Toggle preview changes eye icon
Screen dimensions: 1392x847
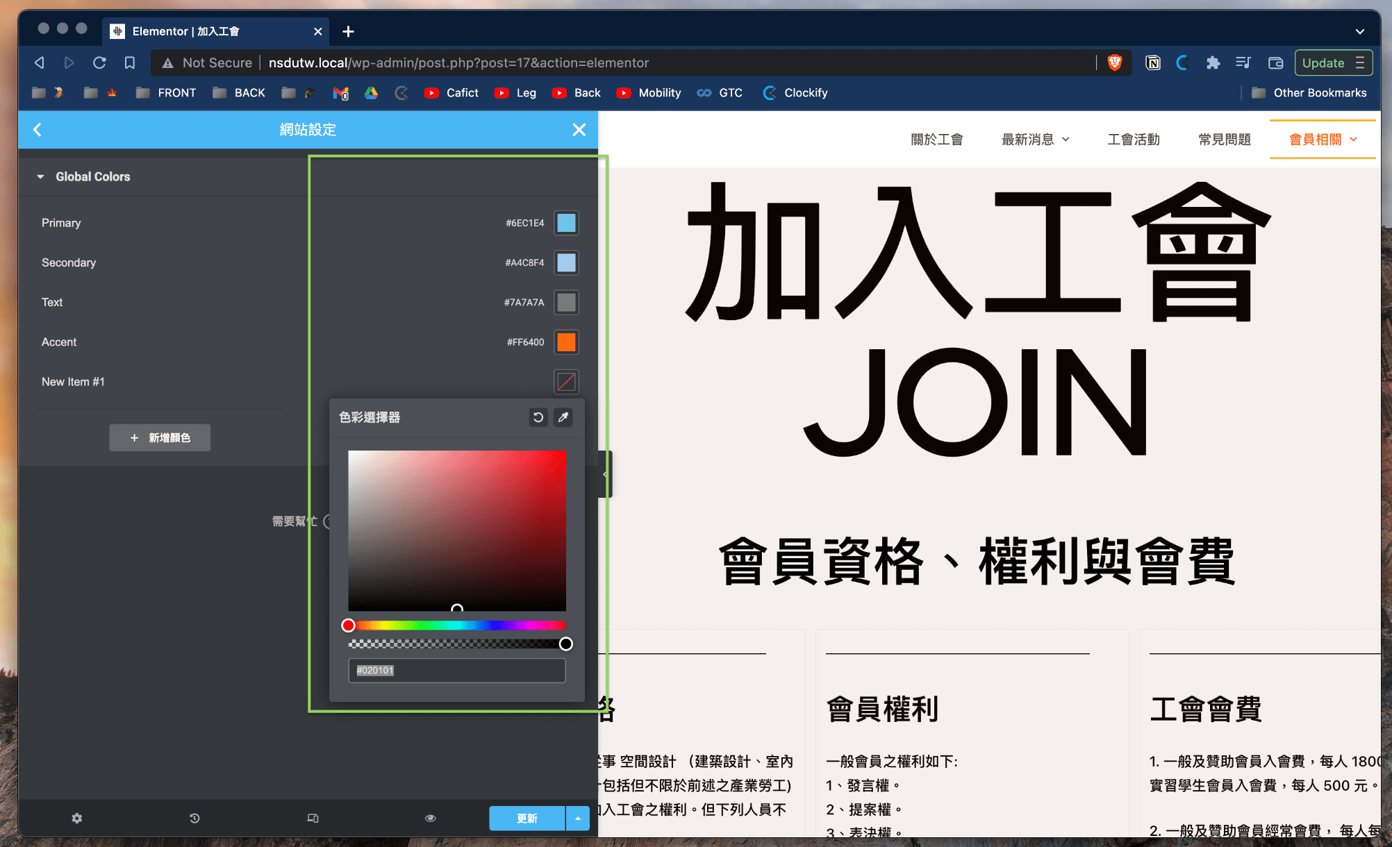click(x=431, y=818)
